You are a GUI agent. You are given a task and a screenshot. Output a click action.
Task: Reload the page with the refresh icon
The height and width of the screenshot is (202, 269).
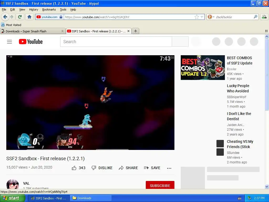(x=20, y=17)
